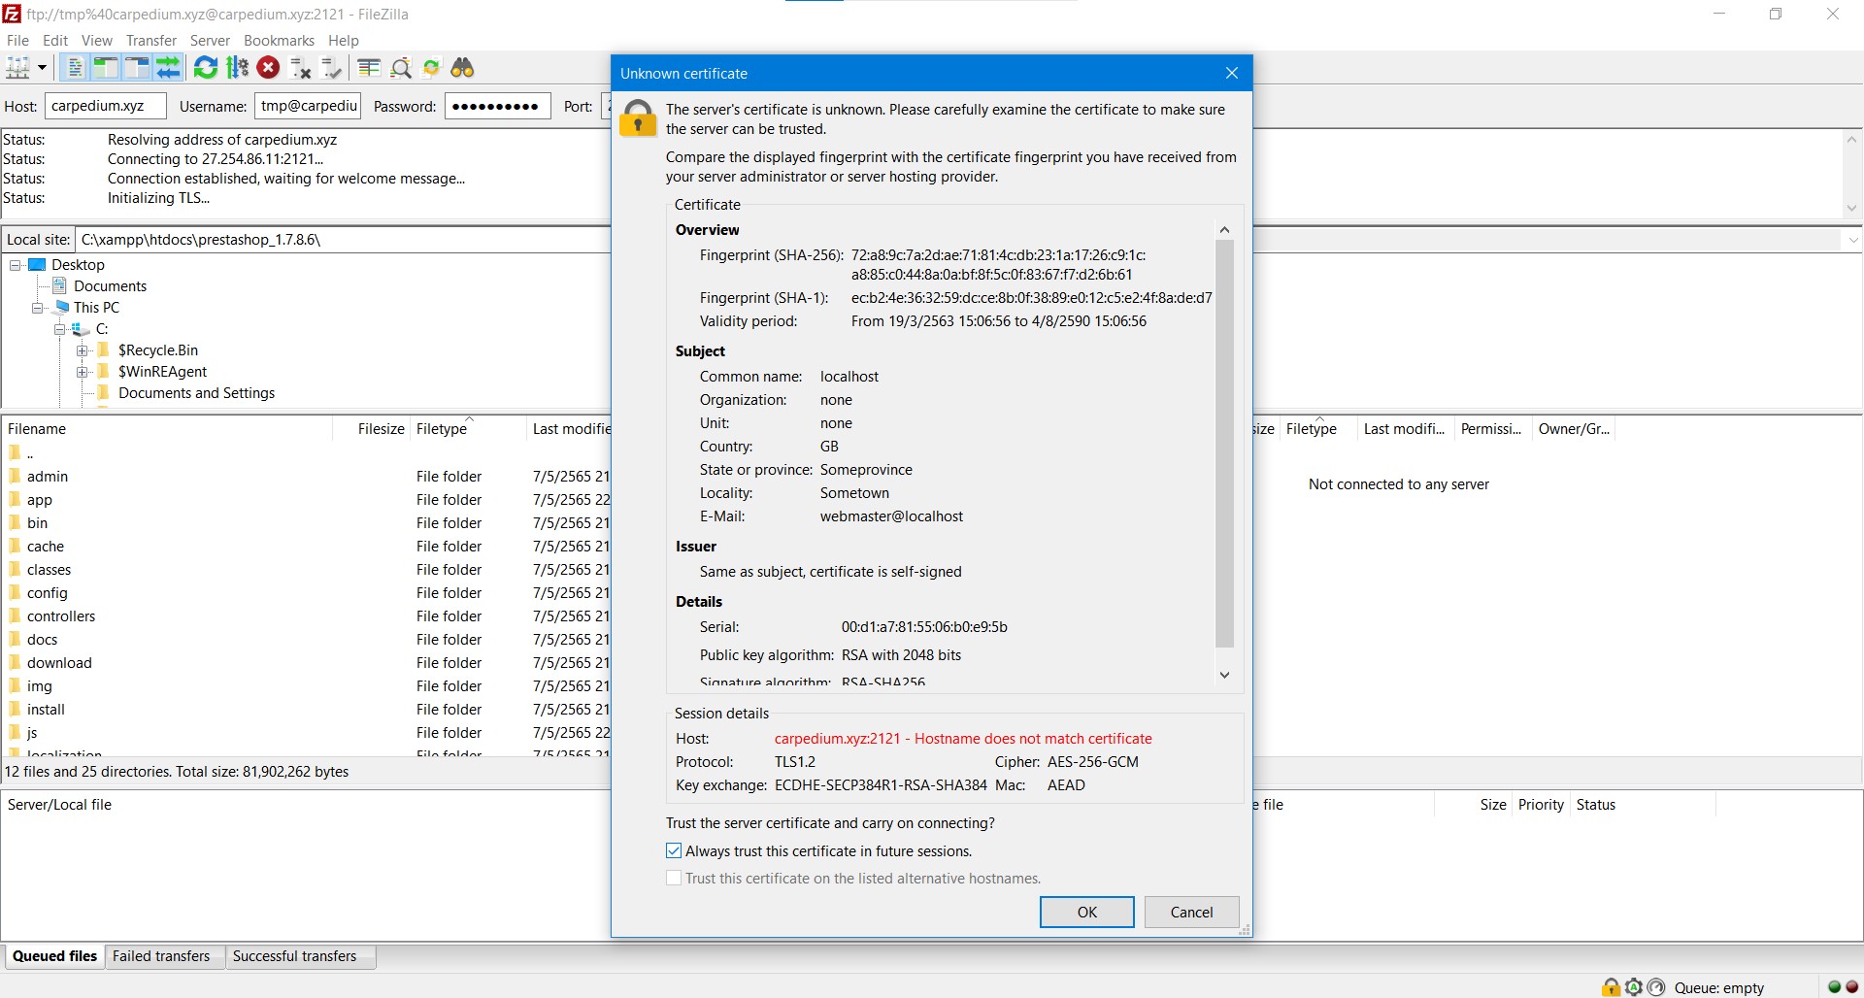1864x998 pixels.
Task: Collapse the This PC tree node
Action: coord(38,308)
